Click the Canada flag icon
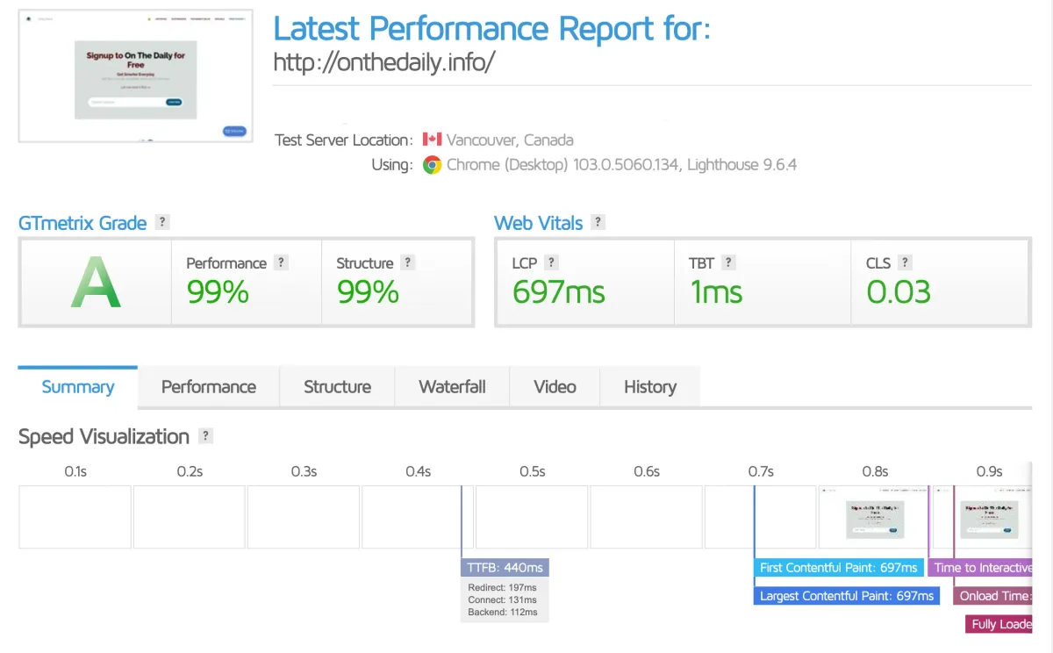The image size is (1053, 653). (432, 140)
